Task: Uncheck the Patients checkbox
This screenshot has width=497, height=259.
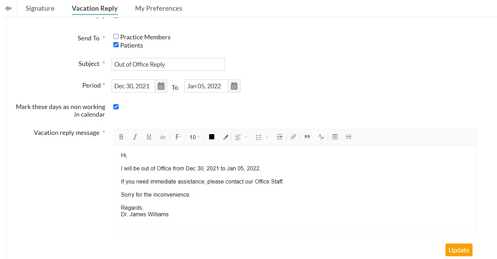Action: tap(116, 44)
